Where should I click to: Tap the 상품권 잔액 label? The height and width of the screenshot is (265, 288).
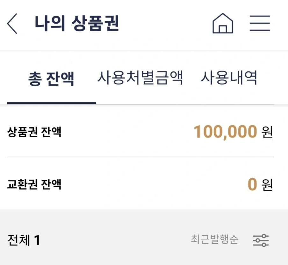(34, 132)
